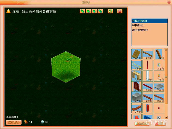Click the second green layer-order icon

click(x=88, y=11)
